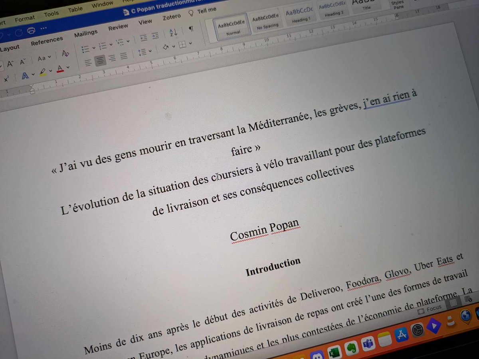
Task: Click the Justify alignment icon
Action: coord(124,56)
